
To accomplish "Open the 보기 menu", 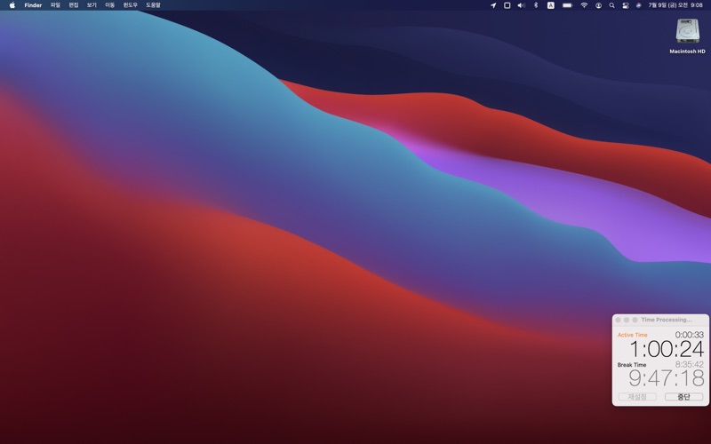I will click(92, 5).
